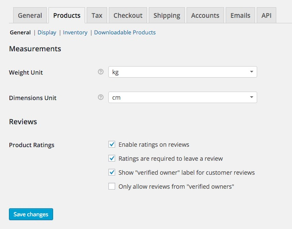Select the Products tab
The width and height of the screenshot is (292, 229).
click(67, 16)
